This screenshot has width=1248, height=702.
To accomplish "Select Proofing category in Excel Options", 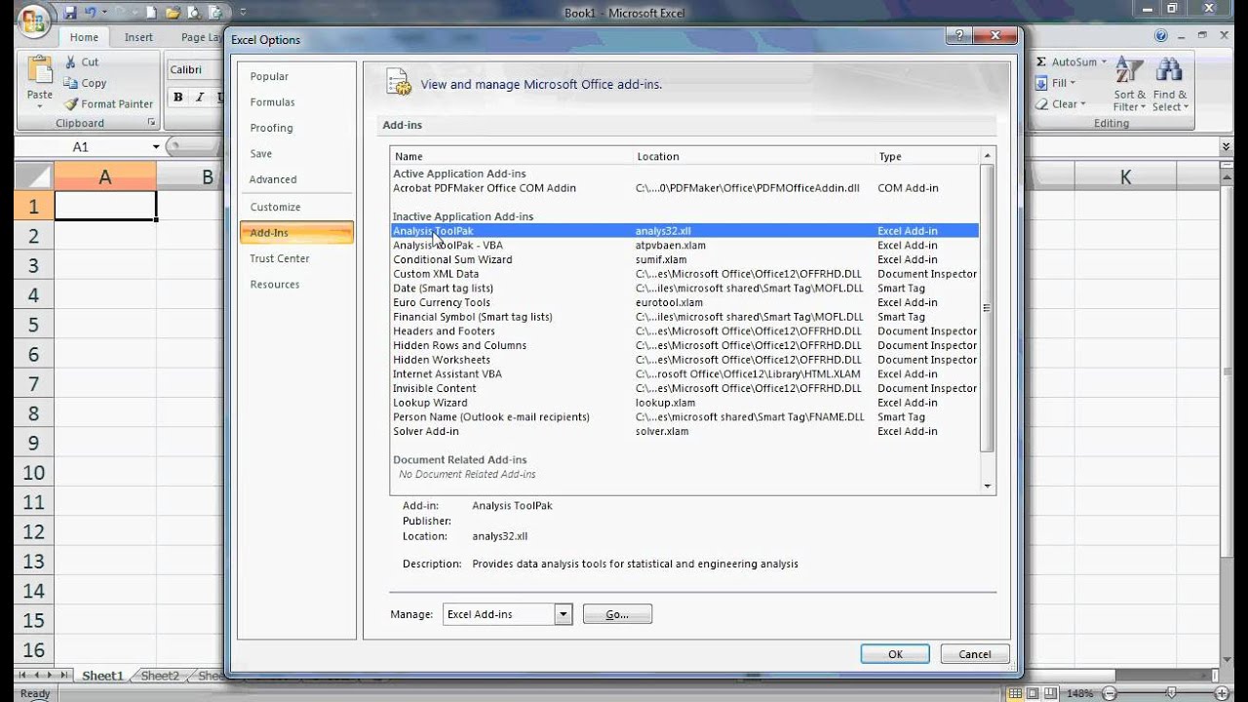I will click(271, 128).
